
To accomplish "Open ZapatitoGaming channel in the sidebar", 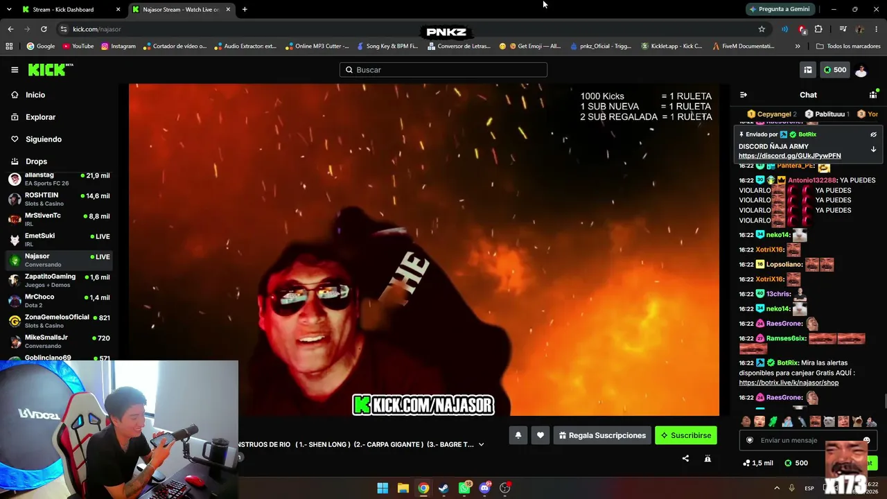I will coord(59,281).
